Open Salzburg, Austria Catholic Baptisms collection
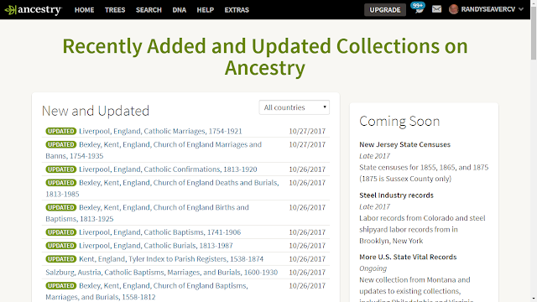Viewport: 537px width, 302px height. coord(162,272)
